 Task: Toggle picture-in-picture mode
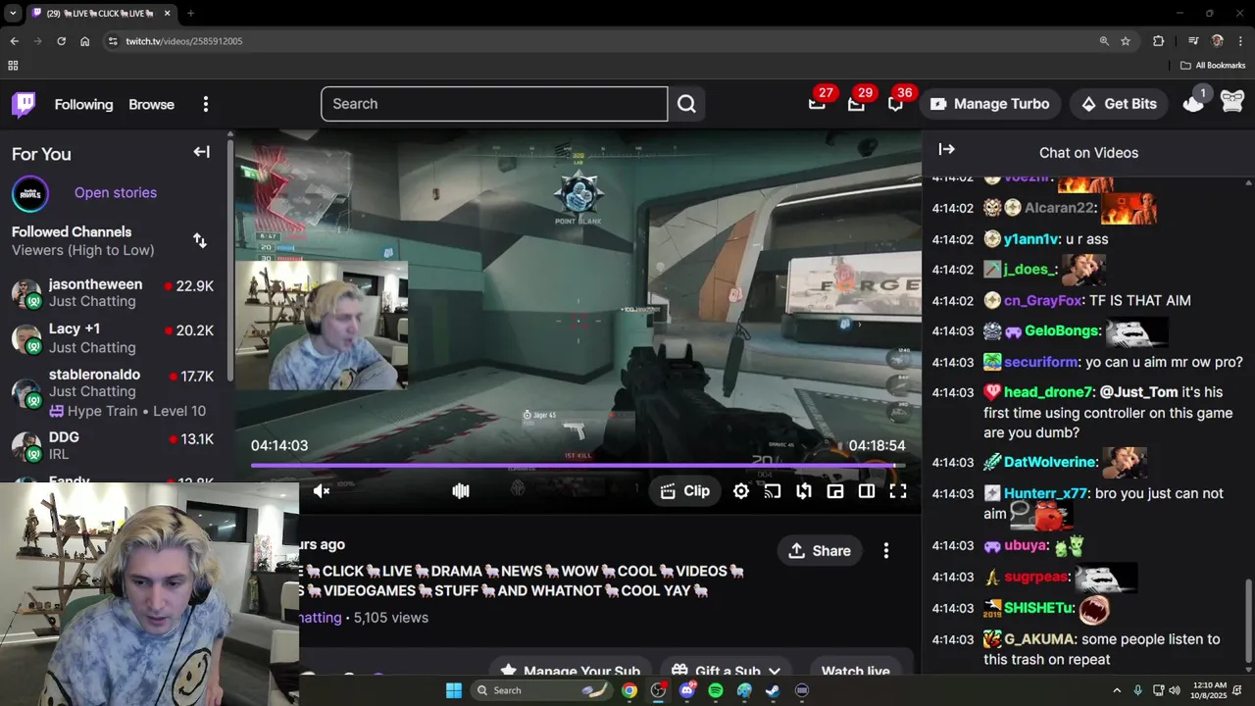(835, 491)
